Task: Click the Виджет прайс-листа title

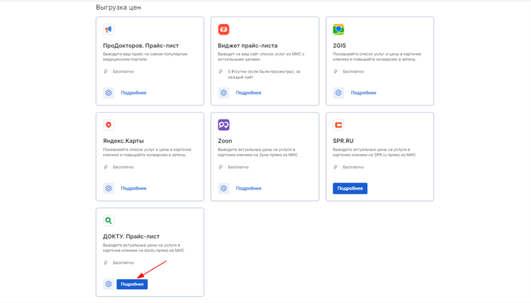Action: point(248,45)
